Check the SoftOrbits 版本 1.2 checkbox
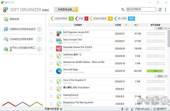 coord(51,56)
